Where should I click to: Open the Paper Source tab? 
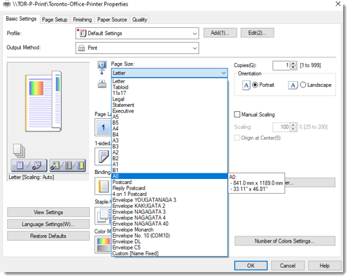(x=112, y=20)
